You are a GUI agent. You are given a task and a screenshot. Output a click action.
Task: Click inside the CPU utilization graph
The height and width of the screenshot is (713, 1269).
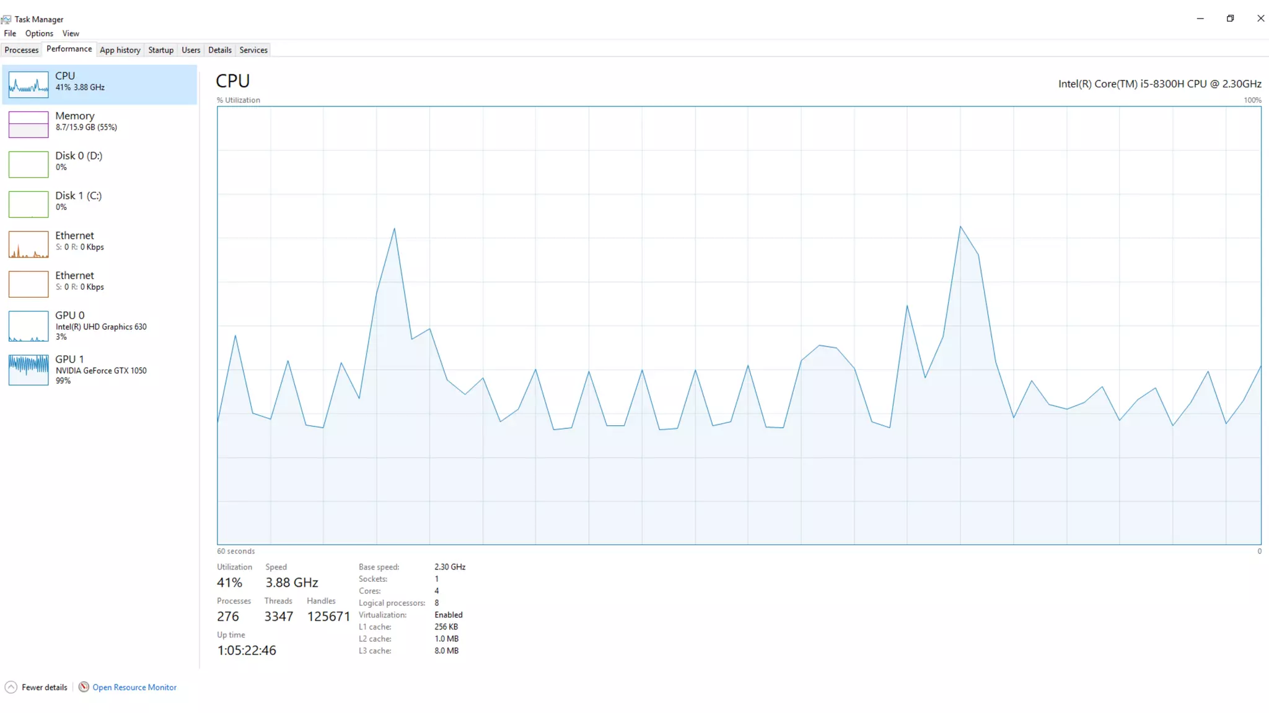coord(739,325)
